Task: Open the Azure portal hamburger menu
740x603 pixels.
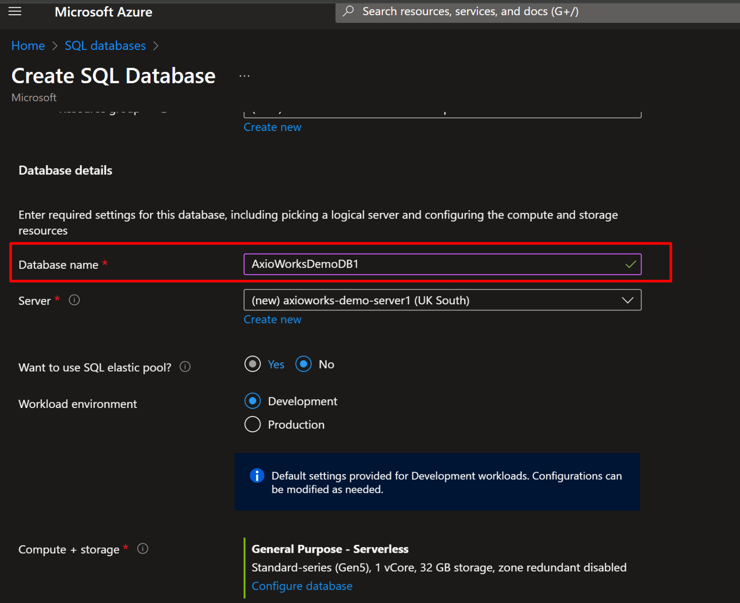Action: [x=15, y=12]
